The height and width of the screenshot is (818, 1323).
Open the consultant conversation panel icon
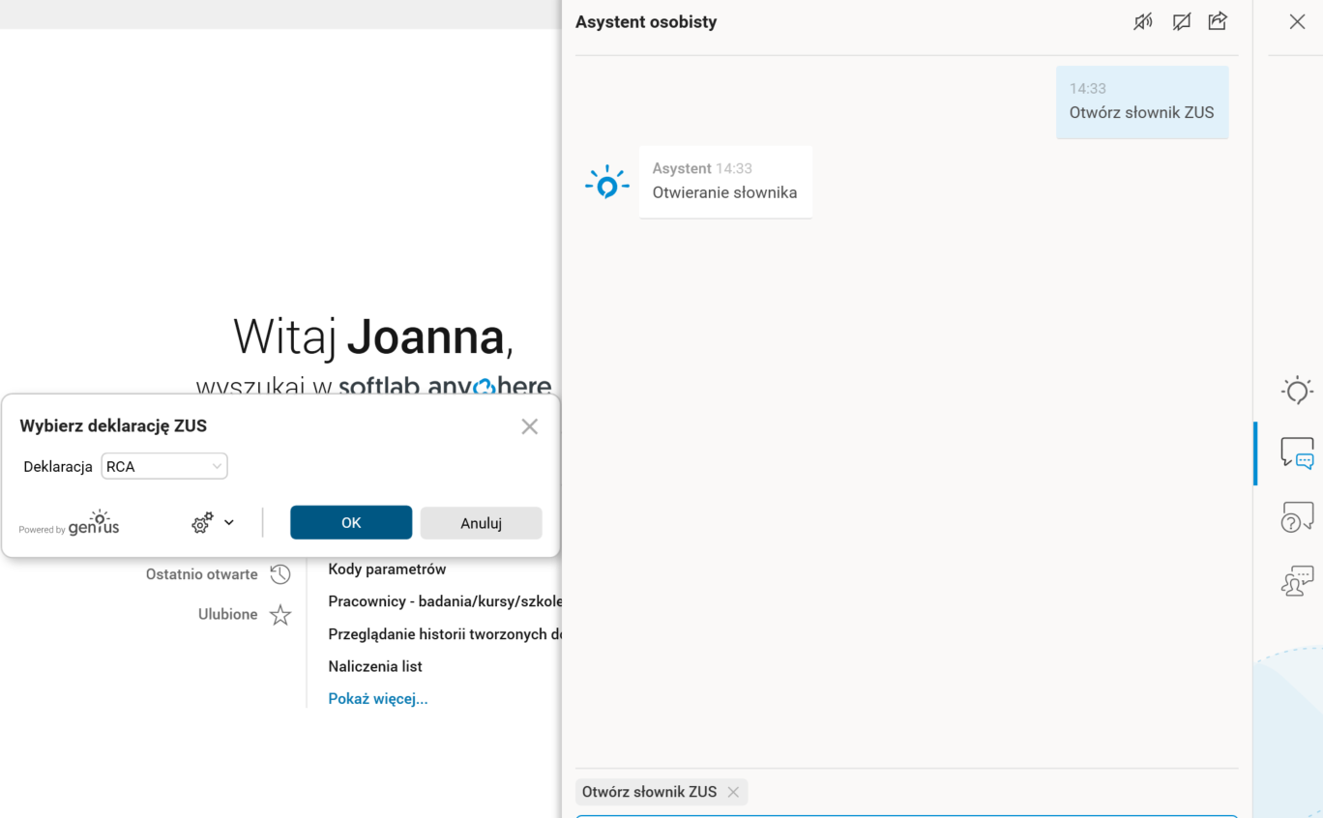pyautogui.click(x=1296, y=580)
